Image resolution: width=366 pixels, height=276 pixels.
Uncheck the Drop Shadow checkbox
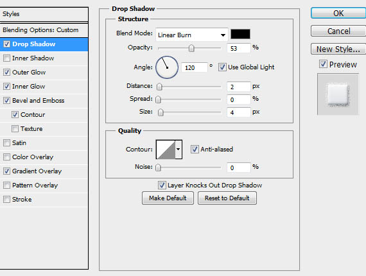(7, 44)
